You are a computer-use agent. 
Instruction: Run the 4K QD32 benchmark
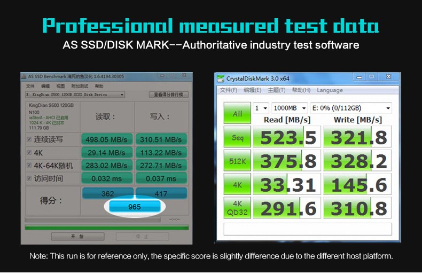click(x=237, y=208)
